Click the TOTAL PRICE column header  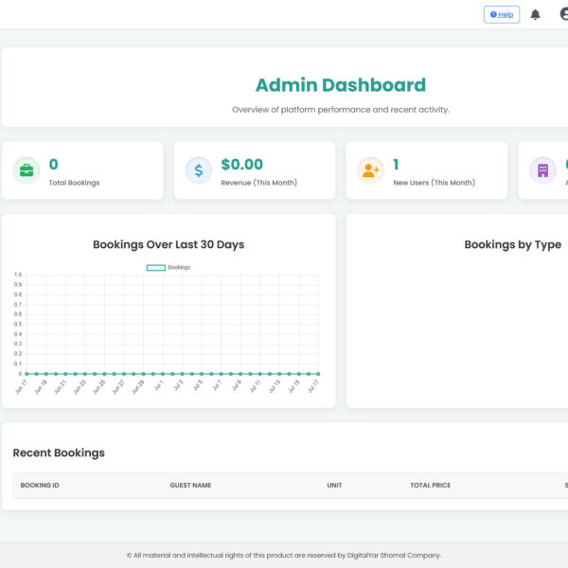(431, 485)
